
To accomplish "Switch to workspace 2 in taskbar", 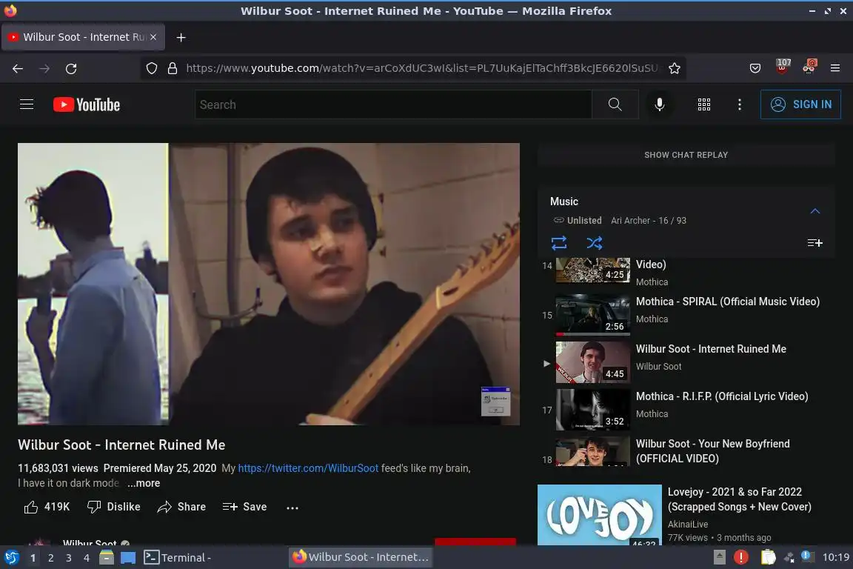I will (x=50, y=558).
